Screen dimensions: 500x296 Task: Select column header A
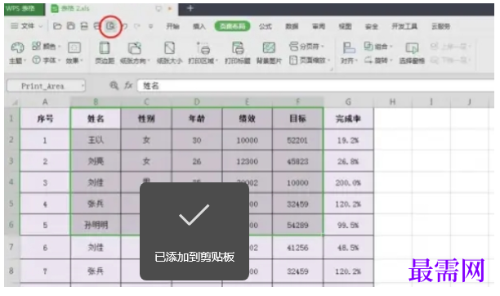pos(45,102)
